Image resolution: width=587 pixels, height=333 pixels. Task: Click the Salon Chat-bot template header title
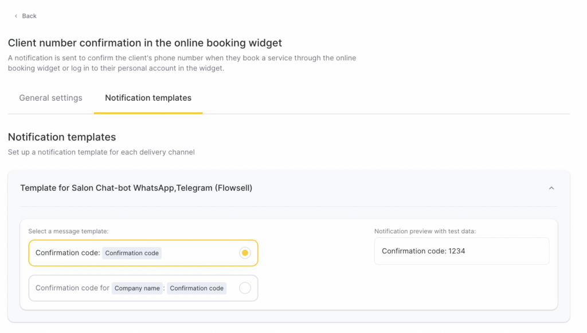[136, 188]
